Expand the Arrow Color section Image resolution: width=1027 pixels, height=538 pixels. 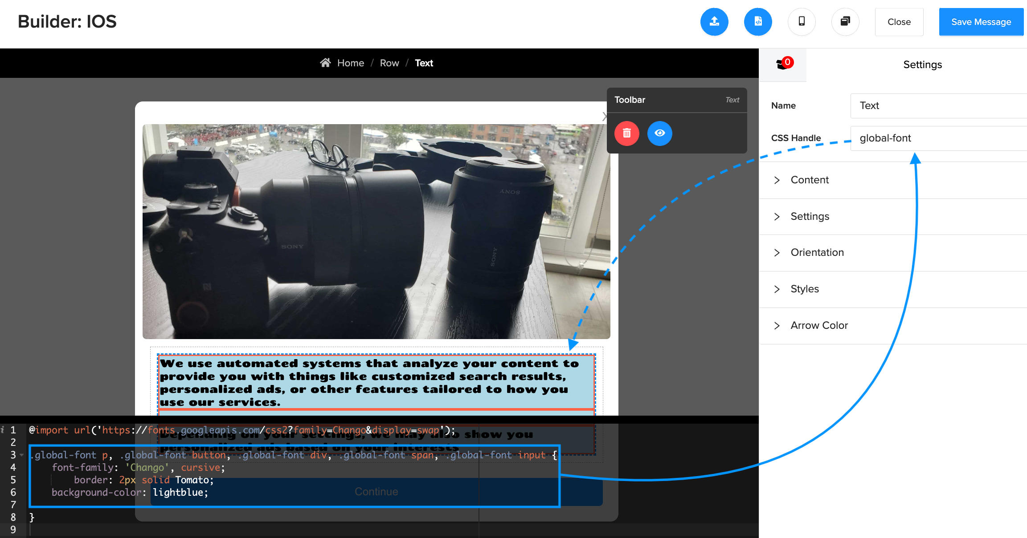pos(893,325)
